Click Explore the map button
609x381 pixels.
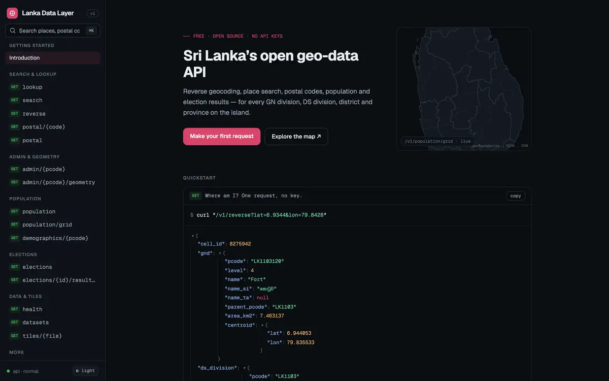[x=296, y=136]
